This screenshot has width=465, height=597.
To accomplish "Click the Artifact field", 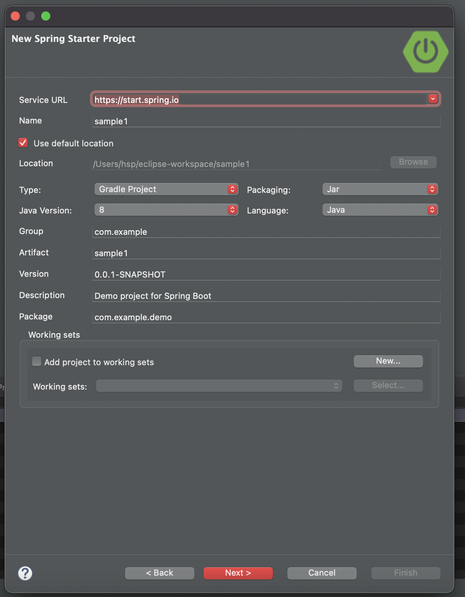I will coord(266,253).
